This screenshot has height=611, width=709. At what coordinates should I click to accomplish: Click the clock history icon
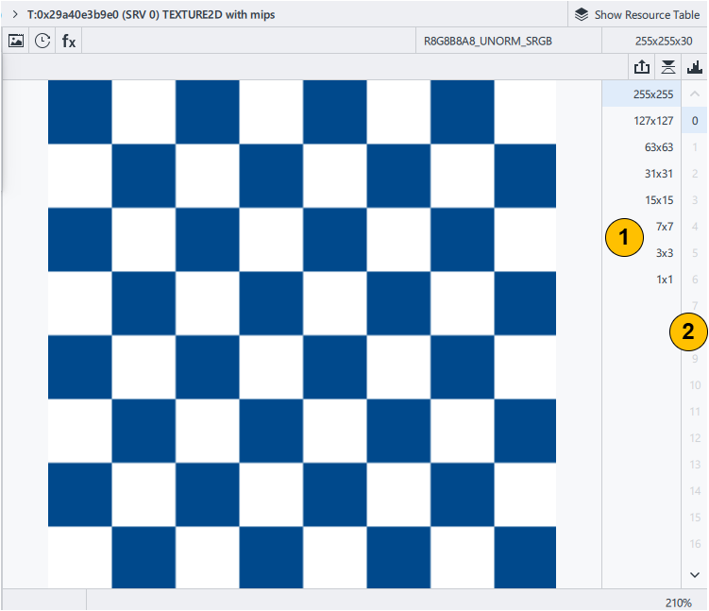[42, 41]
